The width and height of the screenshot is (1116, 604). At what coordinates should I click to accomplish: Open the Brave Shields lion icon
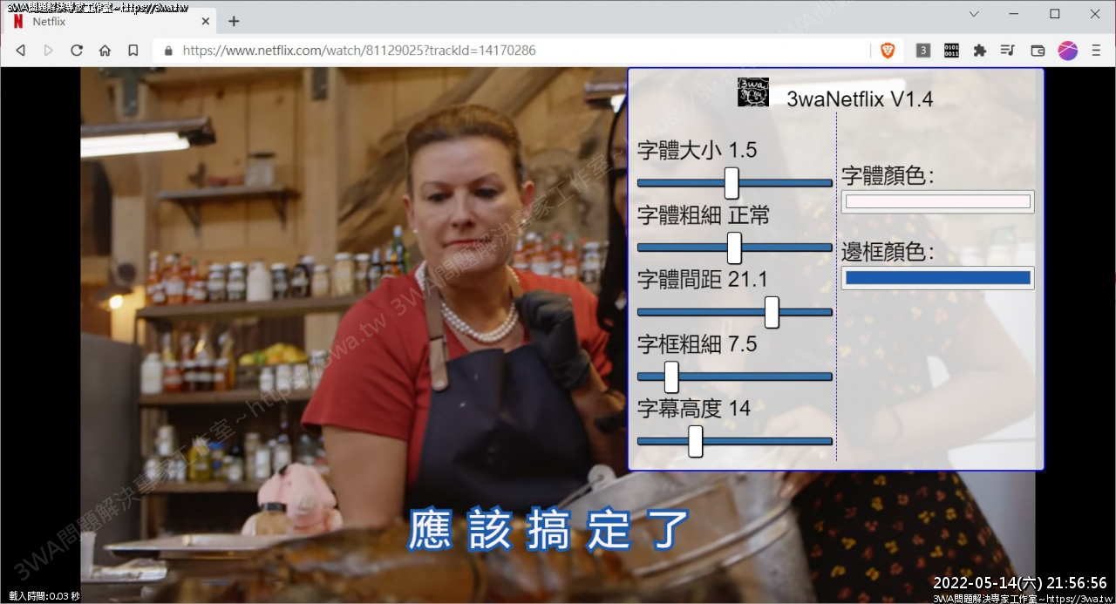(x=888, y=51)
